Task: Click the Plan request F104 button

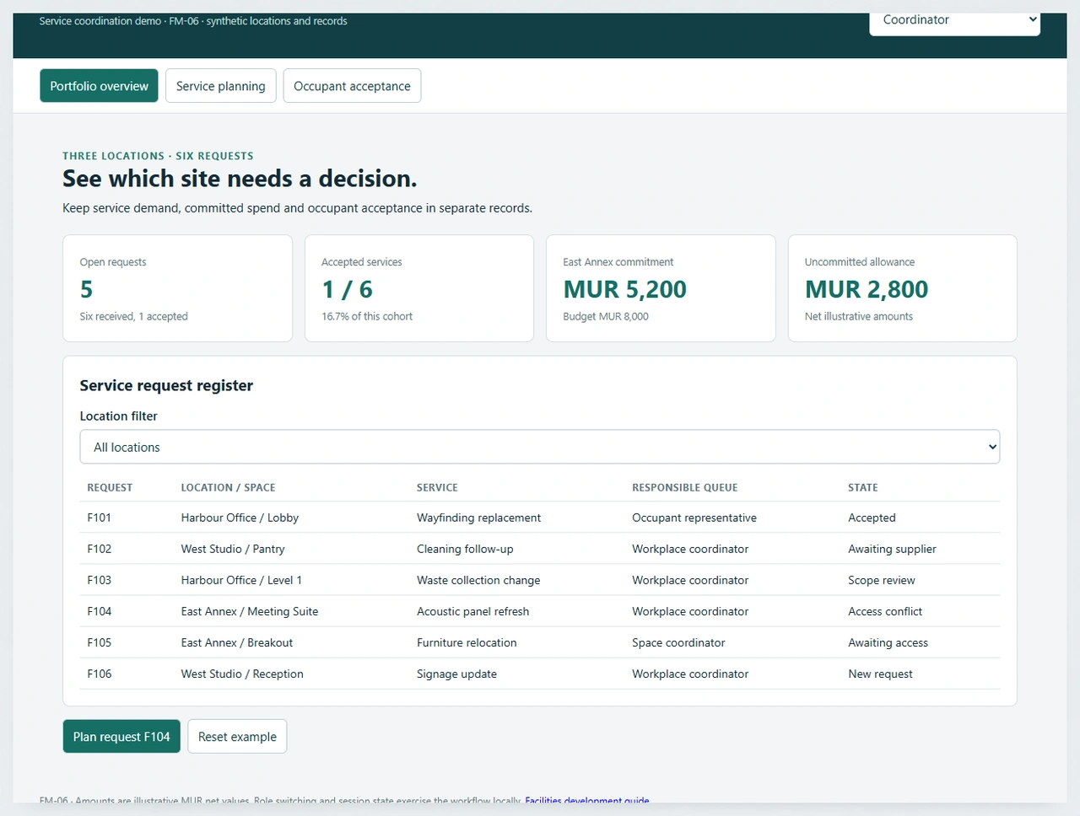Action: point(121,737)
